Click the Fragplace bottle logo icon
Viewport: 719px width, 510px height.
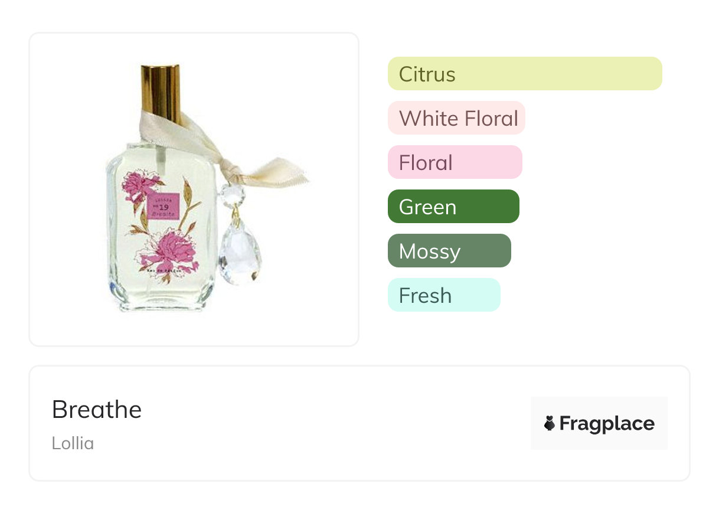click(550, 423)
